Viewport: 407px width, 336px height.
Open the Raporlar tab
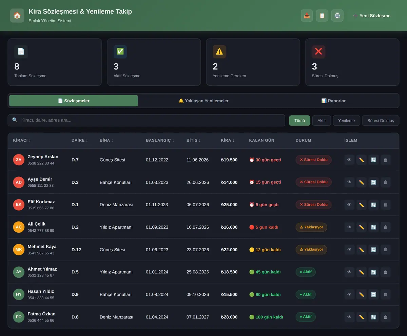click(333, 101)
